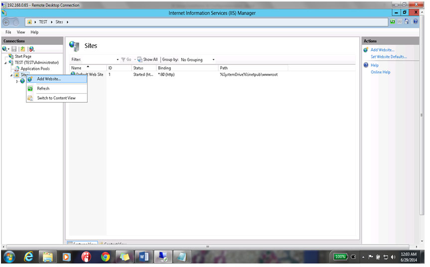Click the Delete Connection icon in Connections toolbar
This screenshot has width=430, height=267.
click(32, 49)
